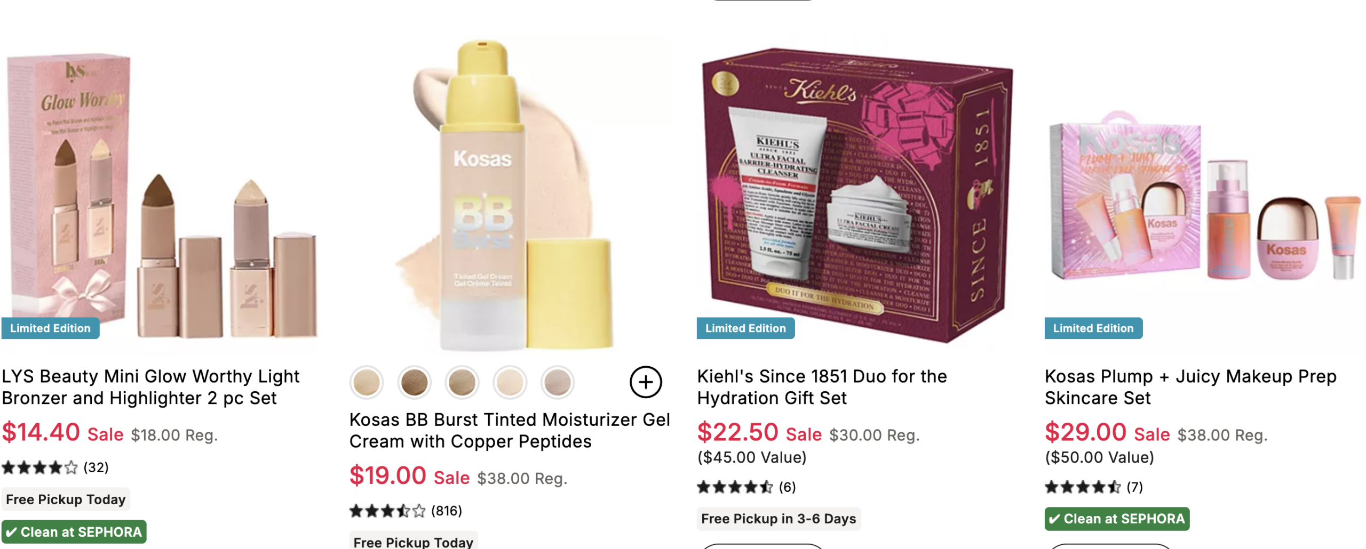This screenshot has height=549, width=1366.
Task: Select the first light beige shade swatch
Action: [367, 382]
